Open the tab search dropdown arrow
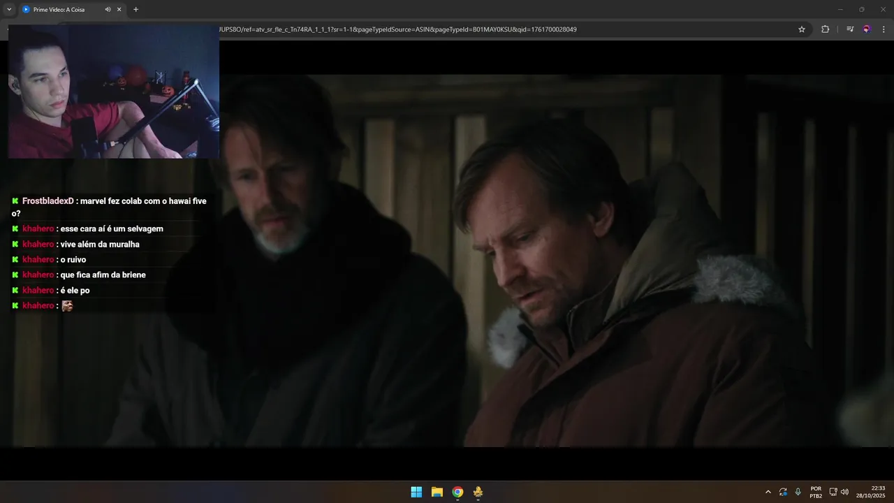 [9, 10]
